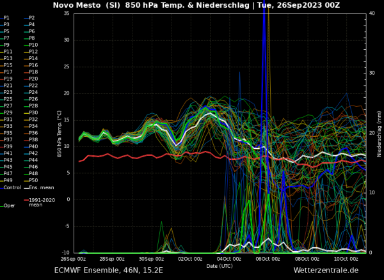Viewport: 384px width, 280px height.
Task: Click the 40 value on the precipitation axis
Action: click(x=372, y=13)
